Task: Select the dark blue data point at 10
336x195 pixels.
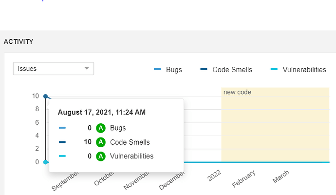Action: coord(45,97)
